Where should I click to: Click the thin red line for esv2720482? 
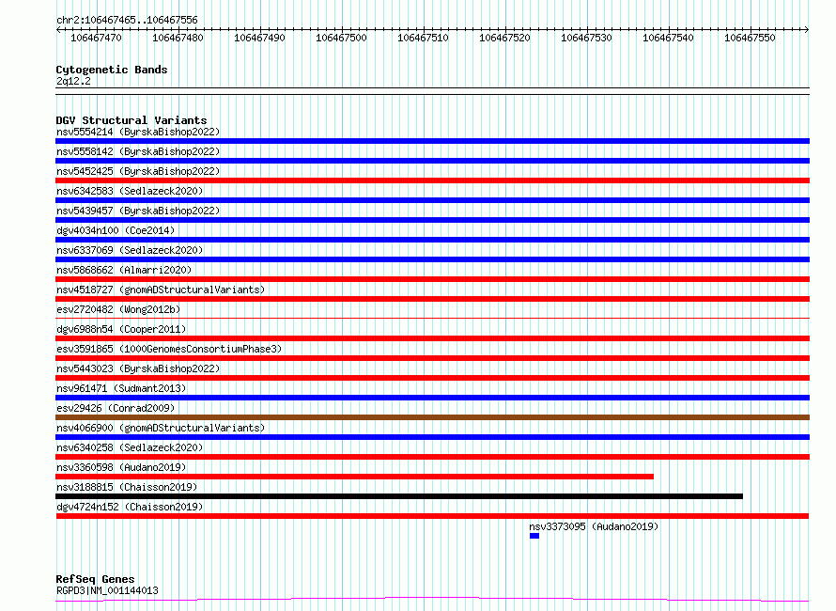click(432, 319)
